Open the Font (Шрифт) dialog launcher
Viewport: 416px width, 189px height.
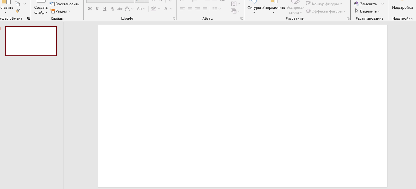point(174,19)
